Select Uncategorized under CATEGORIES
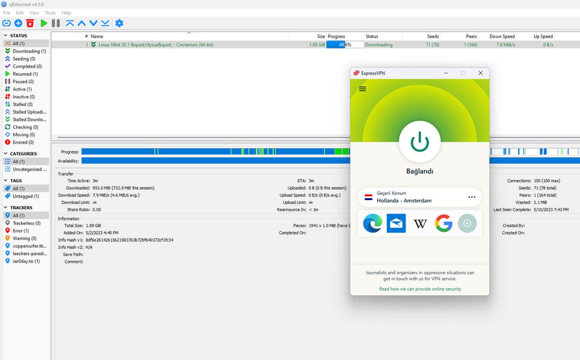This screenshot has width=580, height=360. click(26, 169)
